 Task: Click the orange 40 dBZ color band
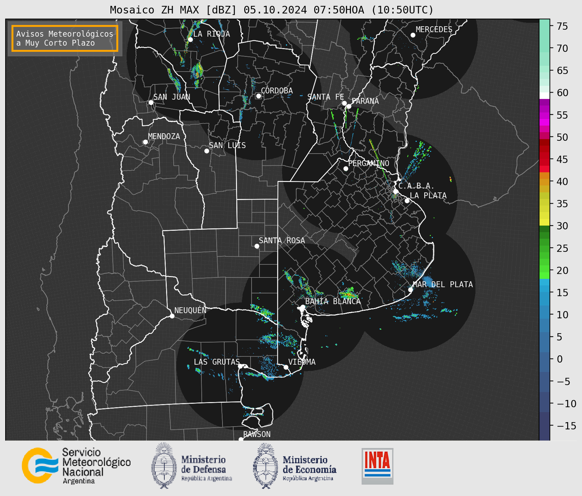[544, 182]
